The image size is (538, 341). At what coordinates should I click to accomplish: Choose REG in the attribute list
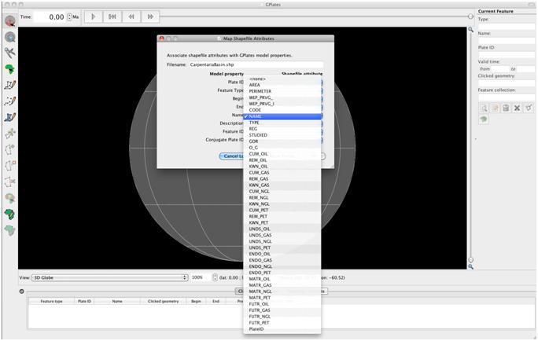(282, 129)
